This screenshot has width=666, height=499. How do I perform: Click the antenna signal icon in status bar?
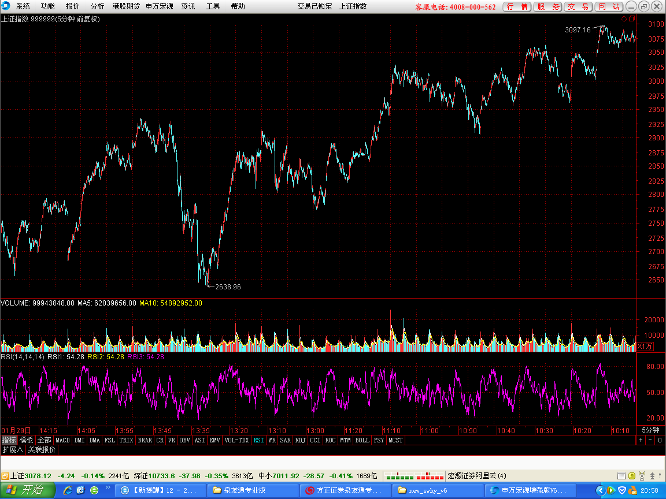pos(642,476)
